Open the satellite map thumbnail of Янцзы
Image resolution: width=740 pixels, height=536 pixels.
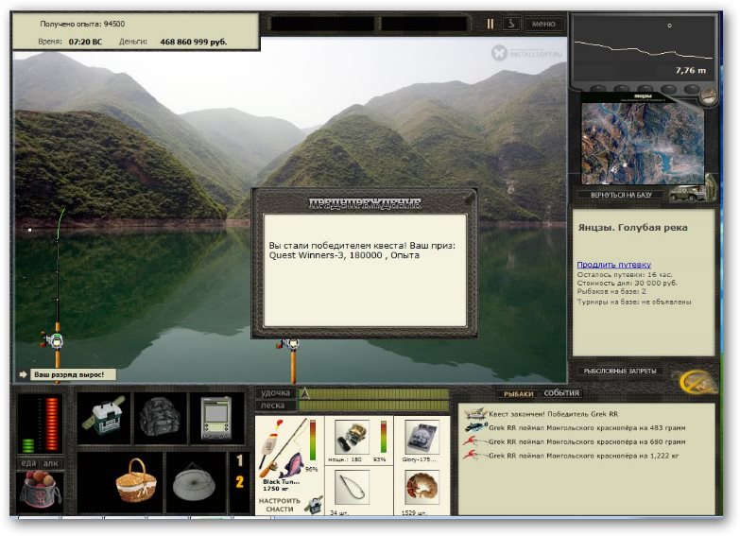pos(642,143)
